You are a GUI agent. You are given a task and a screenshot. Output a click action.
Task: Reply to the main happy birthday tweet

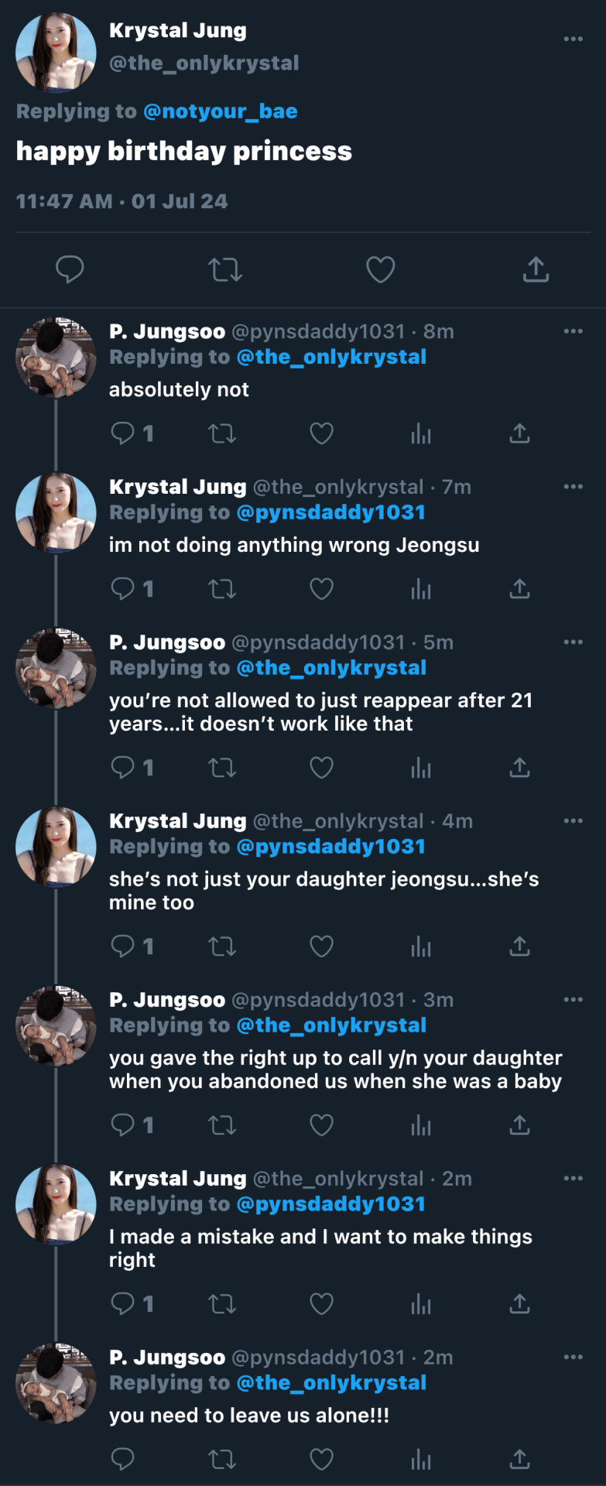70,269
